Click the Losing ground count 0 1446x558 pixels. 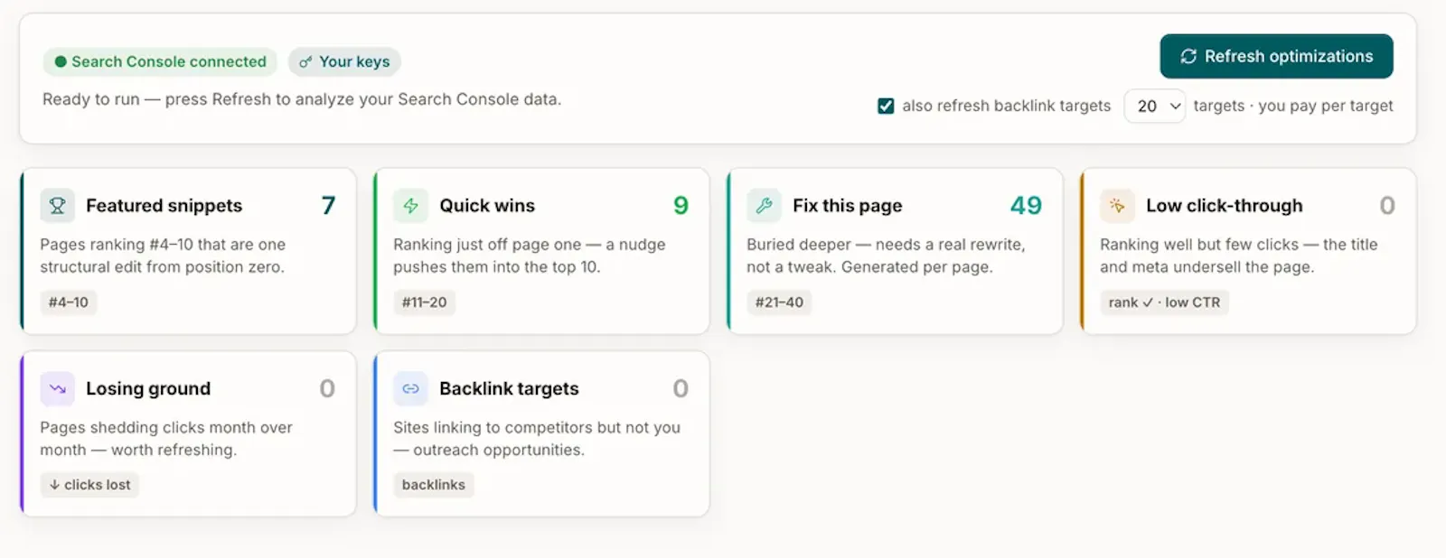(327, 389)
